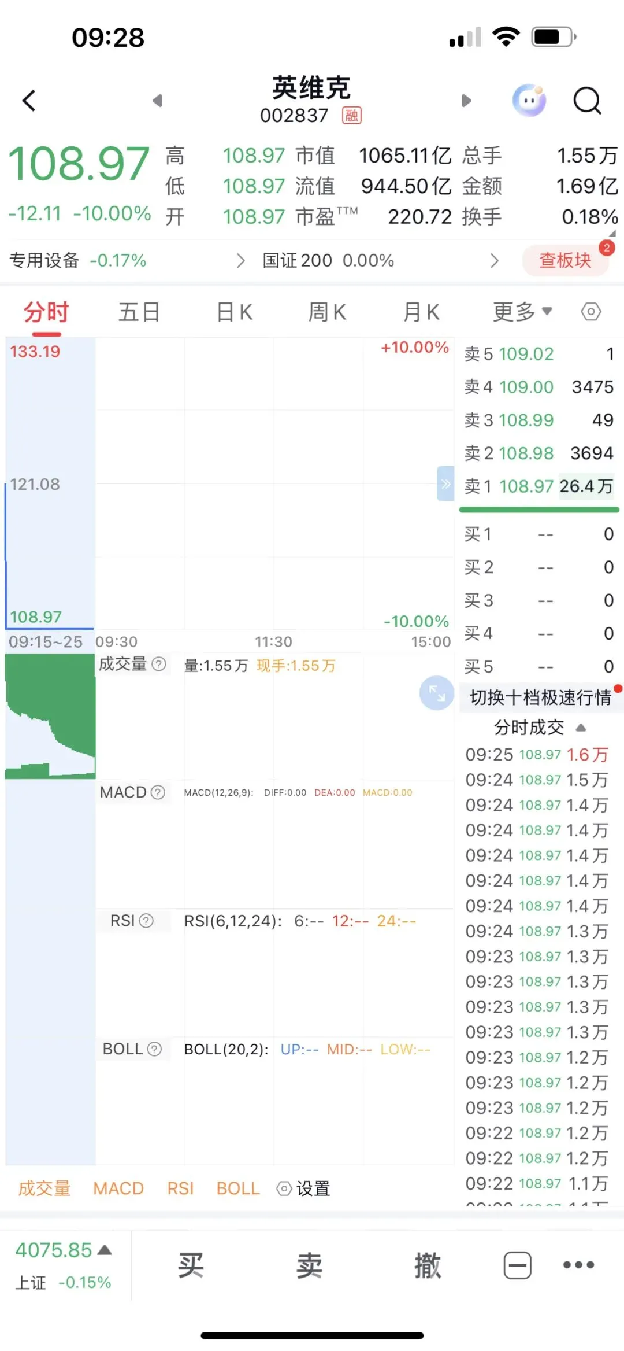Tap the 国证200 0.00% index label
The height and width of the screenshot is (1351, 624).
pos(328,261)
